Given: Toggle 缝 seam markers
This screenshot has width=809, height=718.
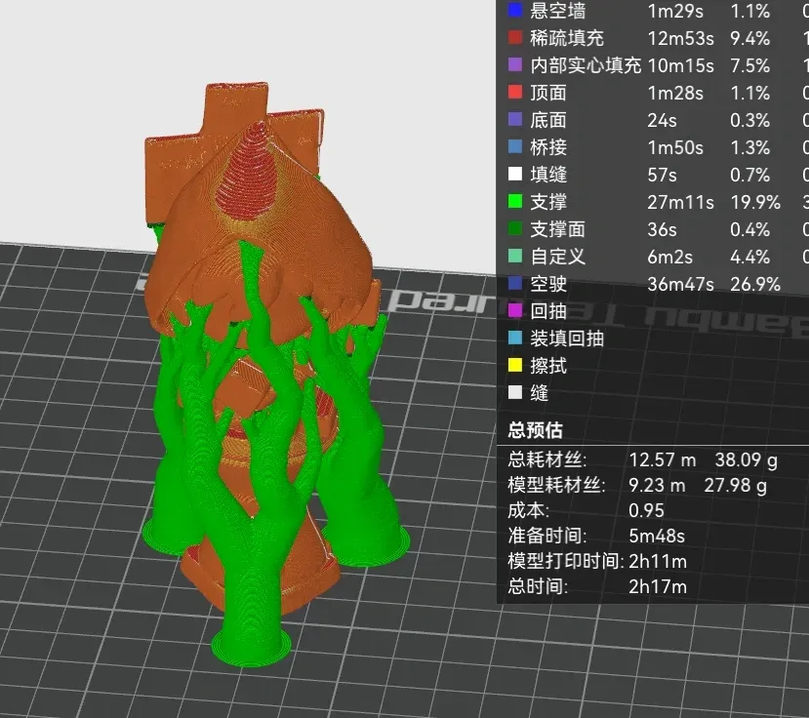Looking at the screenshot, I should tap(515, 393).
